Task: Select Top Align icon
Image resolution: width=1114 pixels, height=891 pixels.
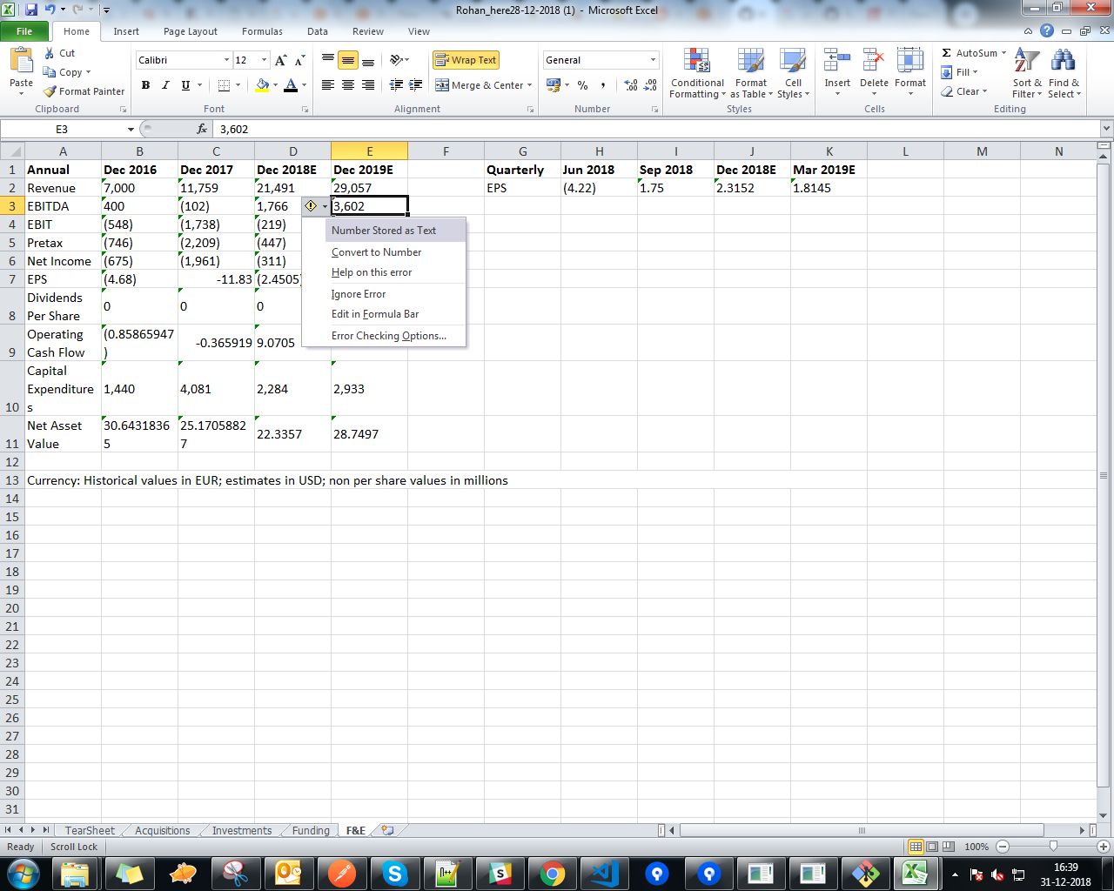Action: (328, 60)
